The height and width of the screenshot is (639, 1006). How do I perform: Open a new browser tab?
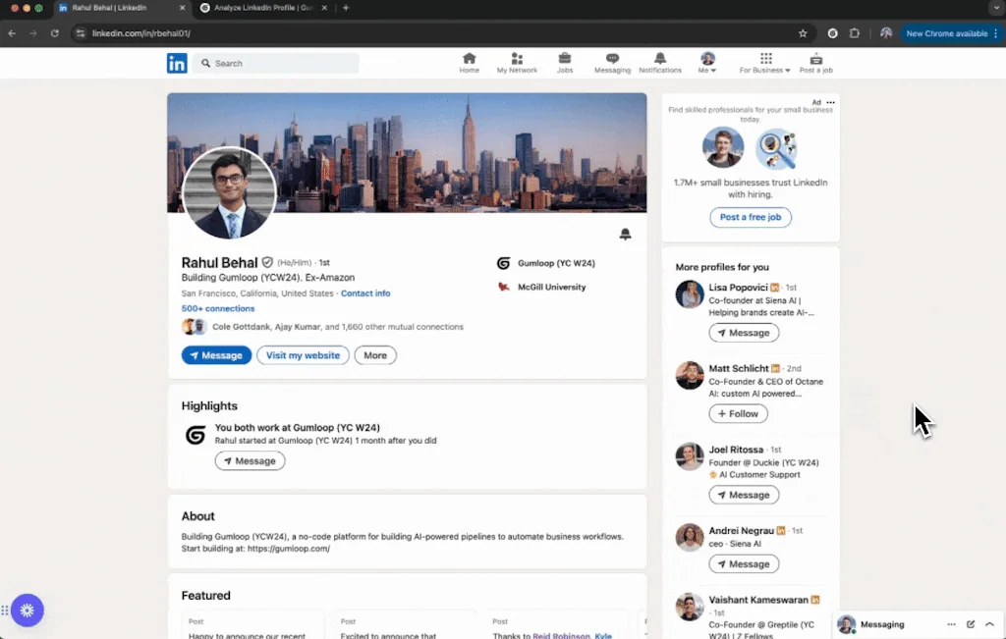click(x=346, y=8)
